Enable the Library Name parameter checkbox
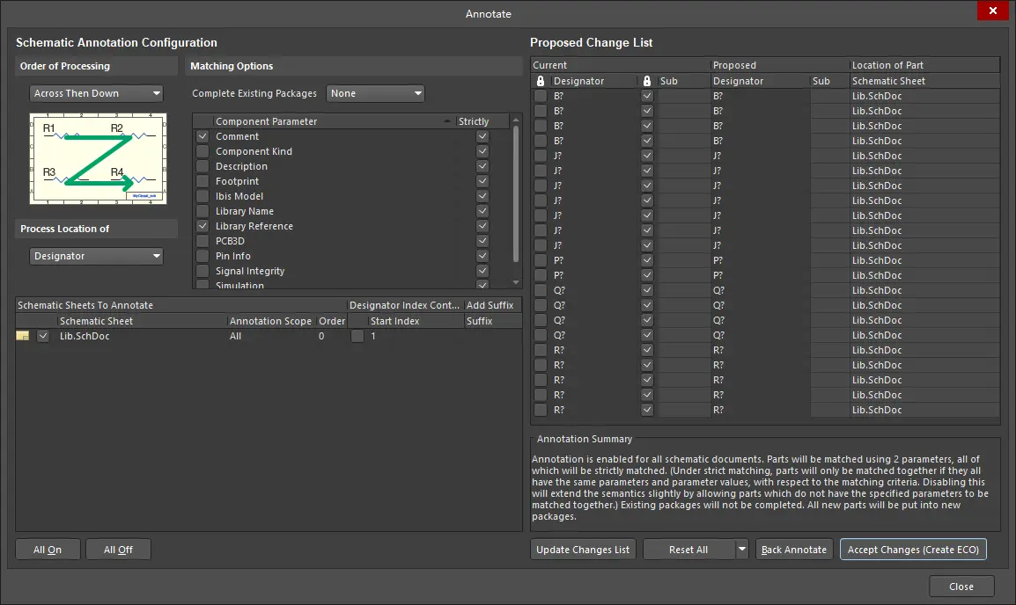Screen dimensions: 1016x605 202,211
